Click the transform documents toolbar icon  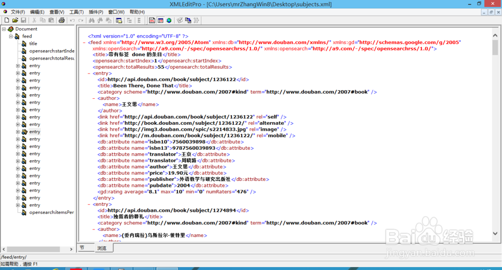pos(188,21)
